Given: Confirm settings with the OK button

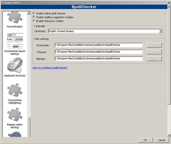Looking at the screenshot, I should point(145,140).
